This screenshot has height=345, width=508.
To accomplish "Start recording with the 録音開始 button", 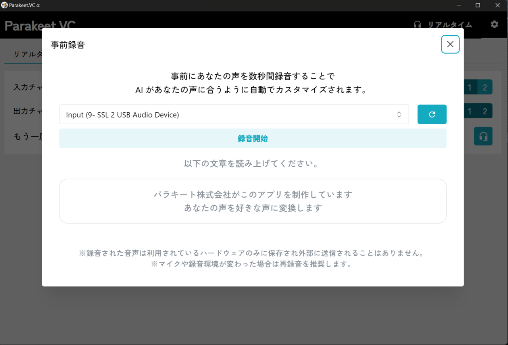I will (x=253, y=138).
